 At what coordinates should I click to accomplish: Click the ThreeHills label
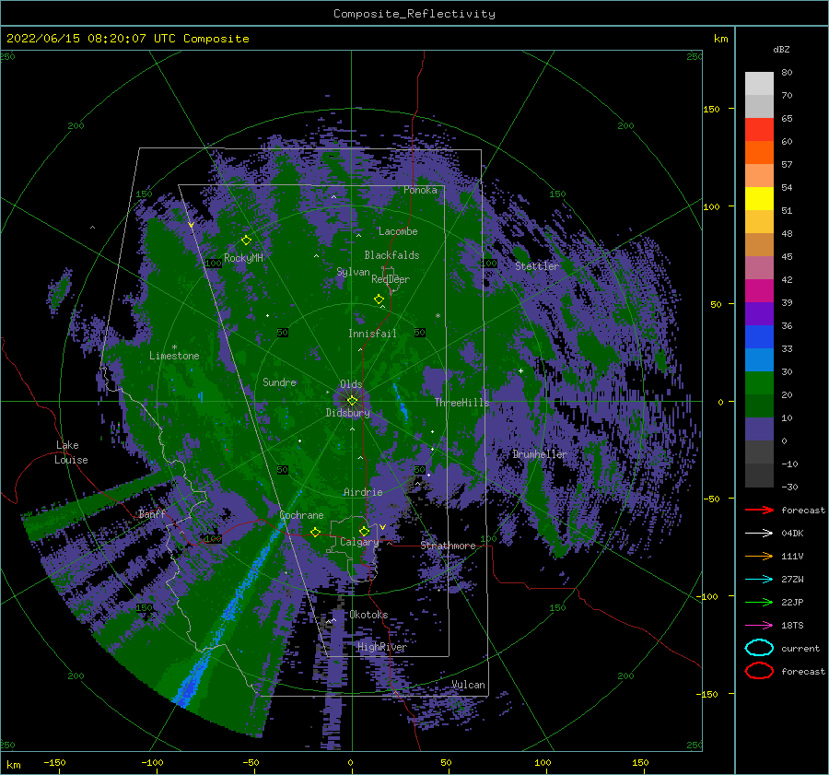tap(462, 403)
